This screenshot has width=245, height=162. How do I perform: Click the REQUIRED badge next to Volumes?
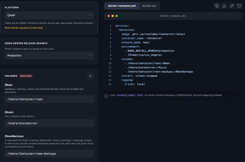click(26, 76)
